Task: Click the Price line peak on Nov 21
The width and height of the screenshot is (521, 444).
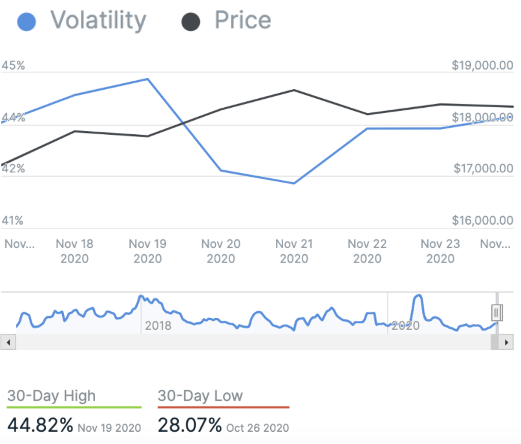Action: (294, 90)
